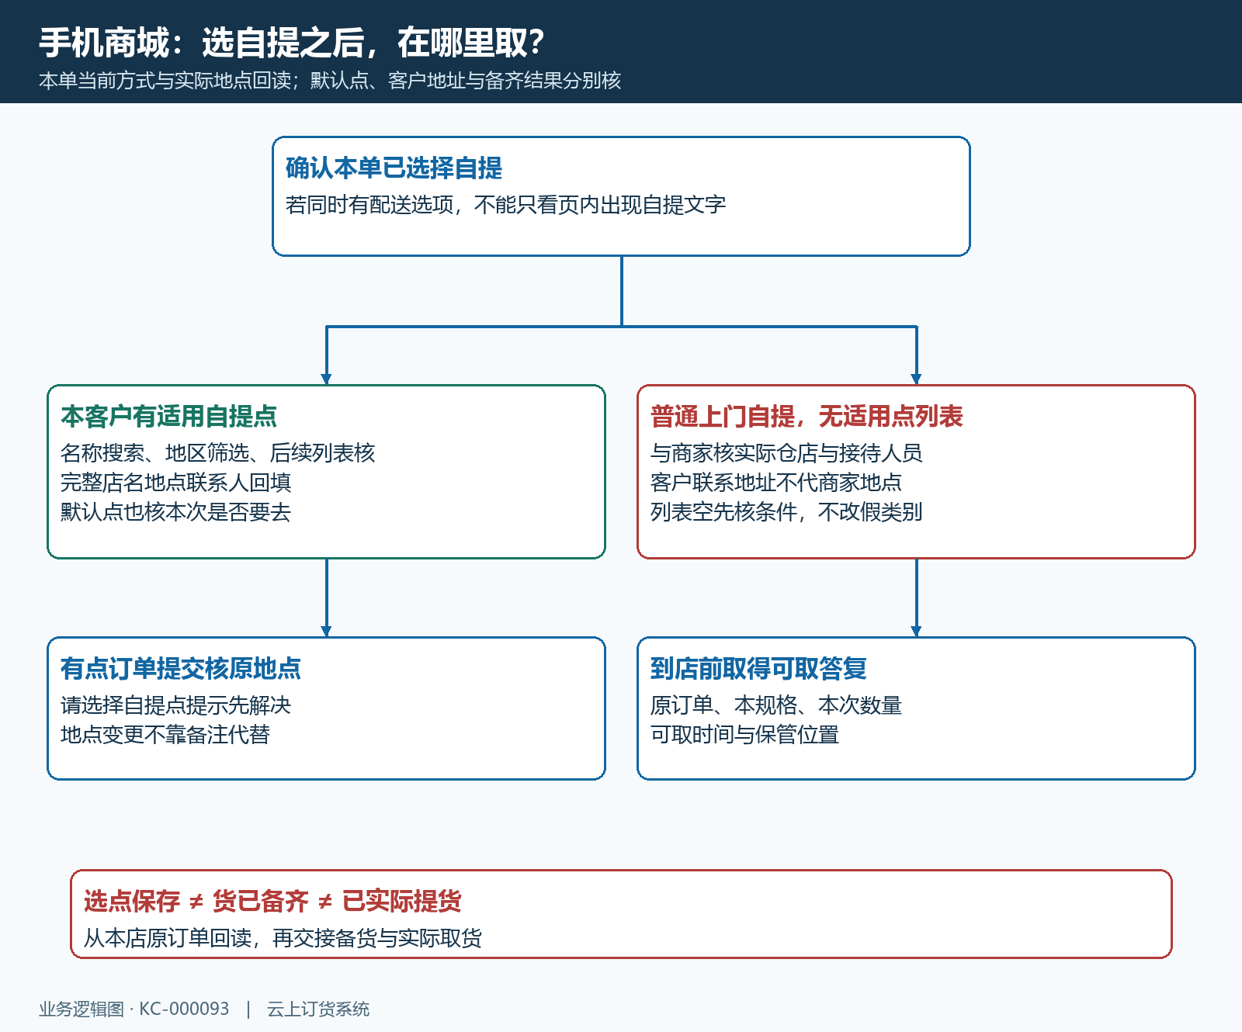This screenshot has height=1032, width=1242.
Task: Click the line 可取时间与保管位置
Action: tap(744, 735)
